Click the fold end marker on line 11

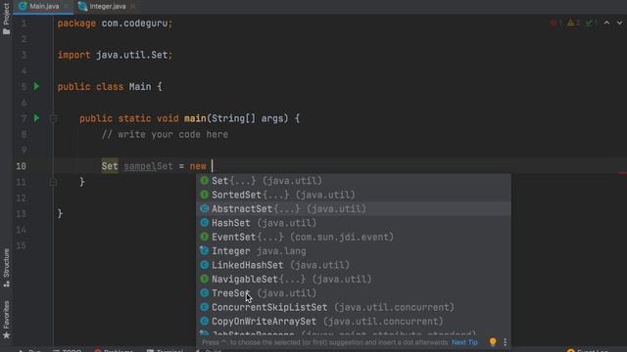(x=53, y=182)
